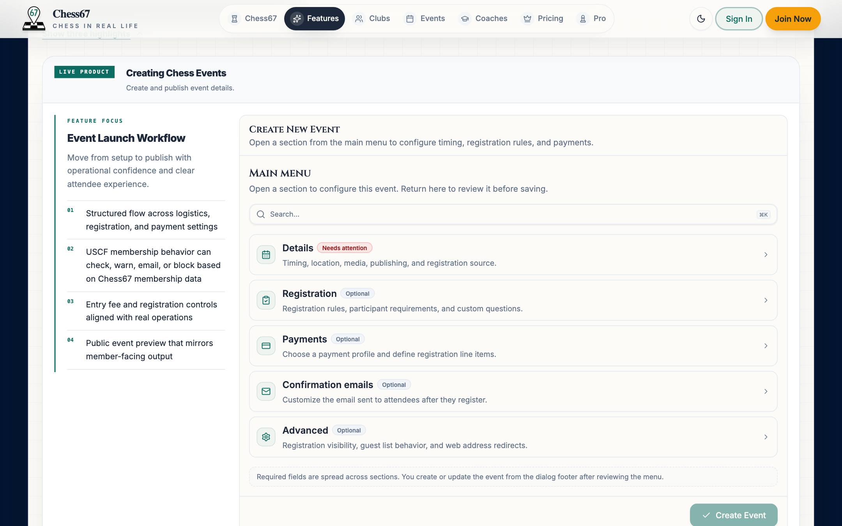Screen dimensions: 842x526
Task: Click the graduation cap icon beside Coaches
Action: coord(465,19)
